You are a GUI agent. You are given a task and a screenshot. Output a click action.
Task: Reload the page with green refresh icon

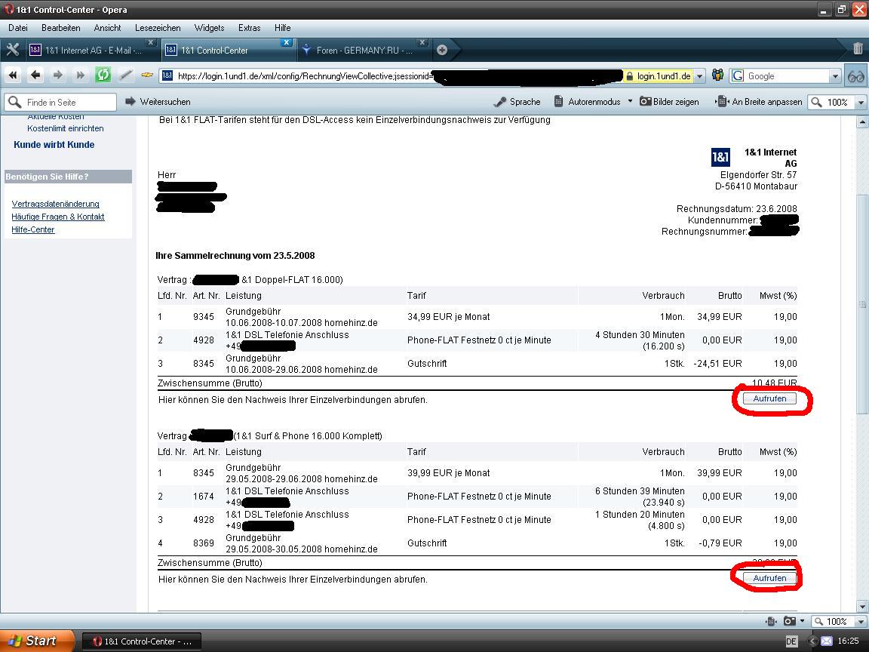[103, 75]
